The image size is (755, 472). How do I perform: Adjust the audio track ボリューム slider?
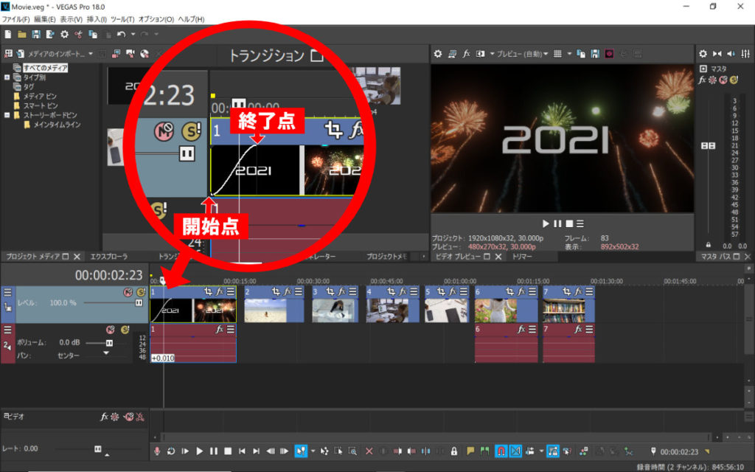tap(109, 343)
